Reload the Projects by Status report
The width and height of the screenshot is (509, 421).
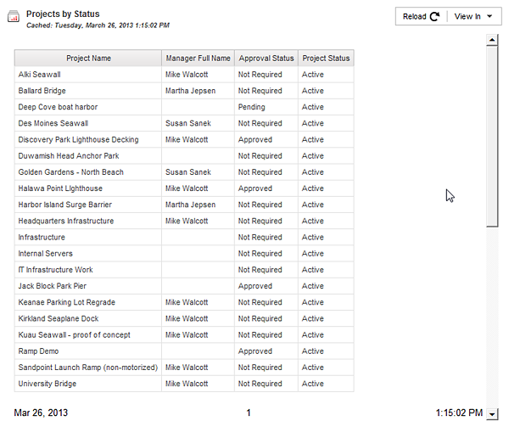[x=421, y=16]
